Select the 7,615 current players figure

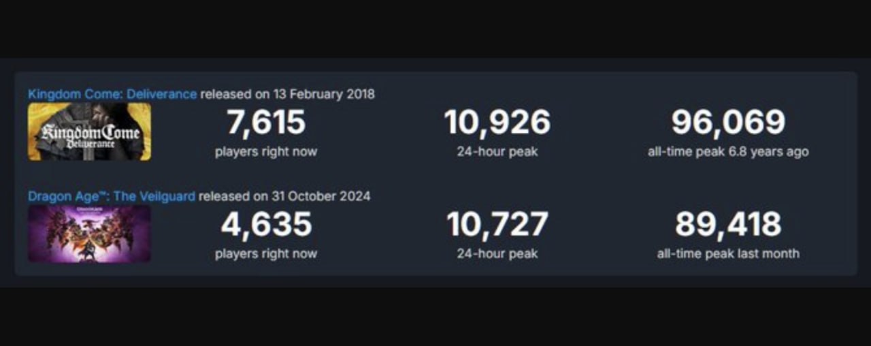point(265,123)
